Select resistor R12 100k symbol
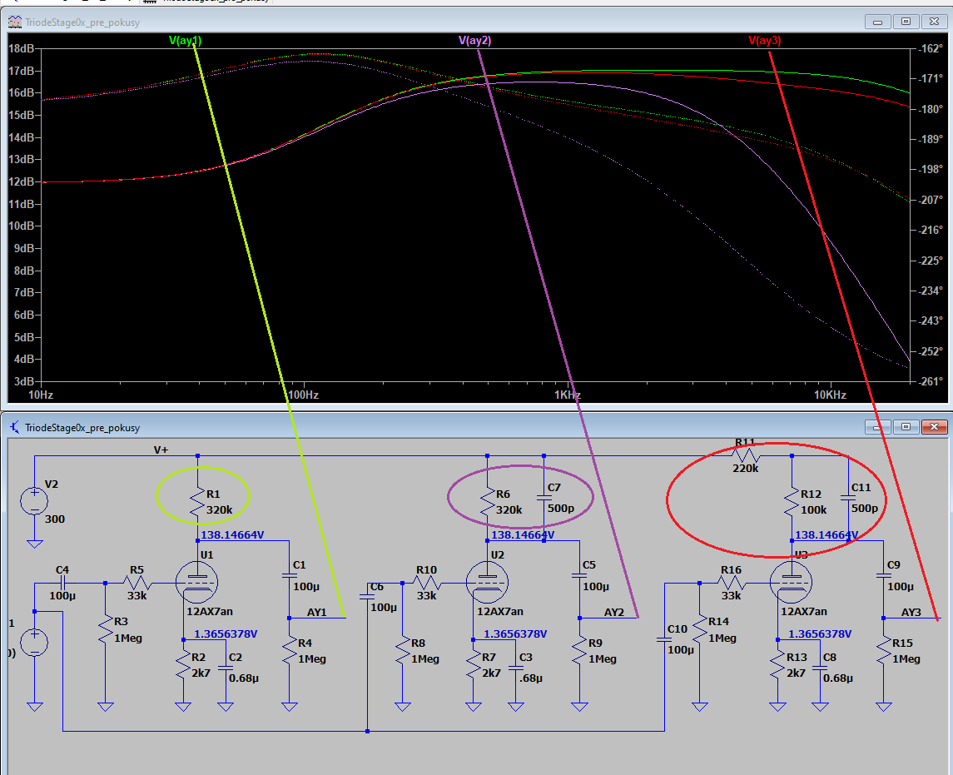 coord(792,502)
